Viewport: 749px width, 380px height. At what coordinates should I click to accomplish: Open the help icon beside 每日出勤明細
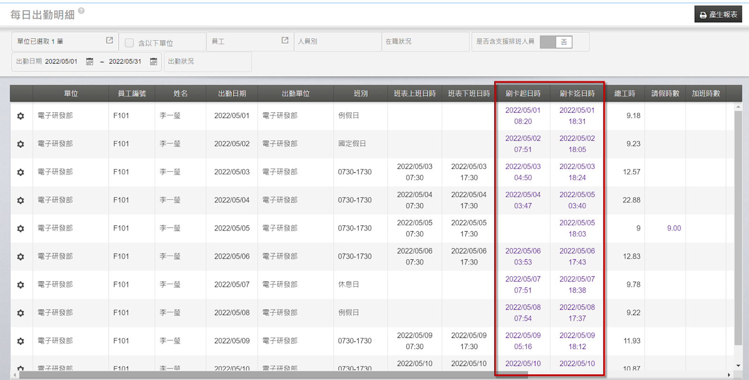(82, 11)
